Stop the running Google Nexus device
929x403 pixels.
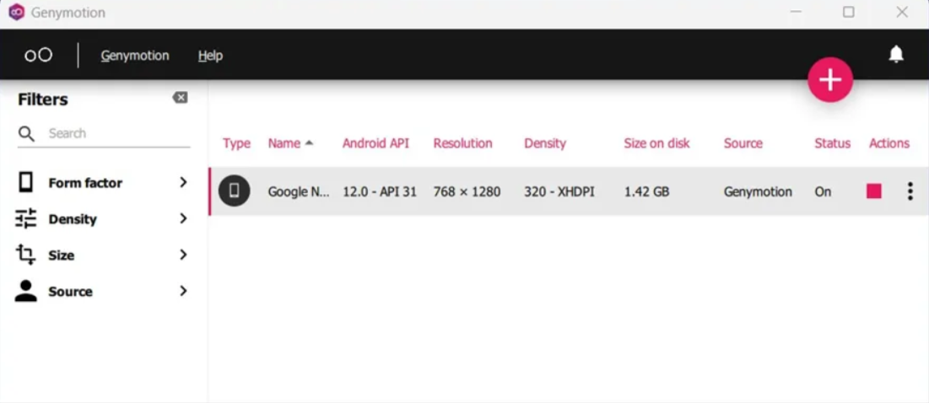click(873, 191)
